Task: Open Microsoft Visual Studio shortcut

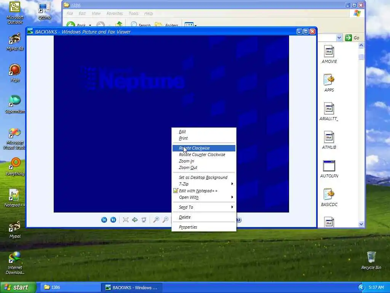Action: (x=15, y=138)
